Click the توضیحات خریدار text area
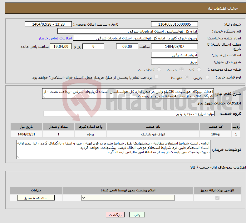 point(113,150)
